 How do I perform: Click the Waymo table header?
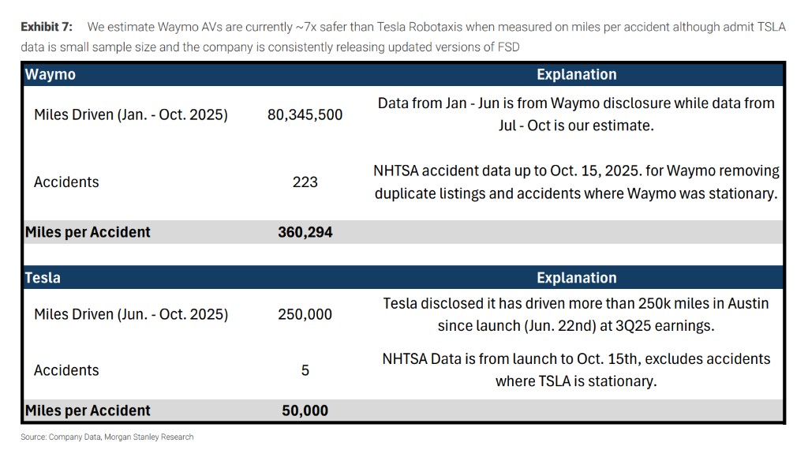tap(50, 74)
